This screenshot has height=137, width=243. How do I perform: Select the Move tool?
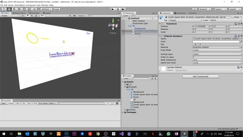pos(9,9)
